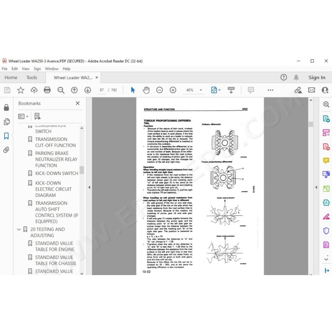Switch to Home tab

pyautogui.click(x=11, y=77)
